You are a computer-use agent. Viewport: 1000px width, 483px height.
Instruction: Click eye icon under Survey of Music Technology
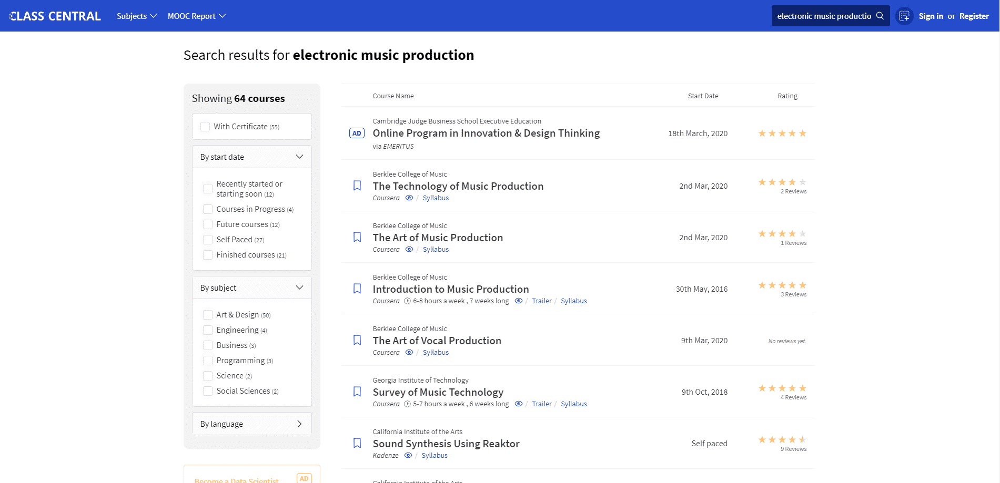click(519, 404)
